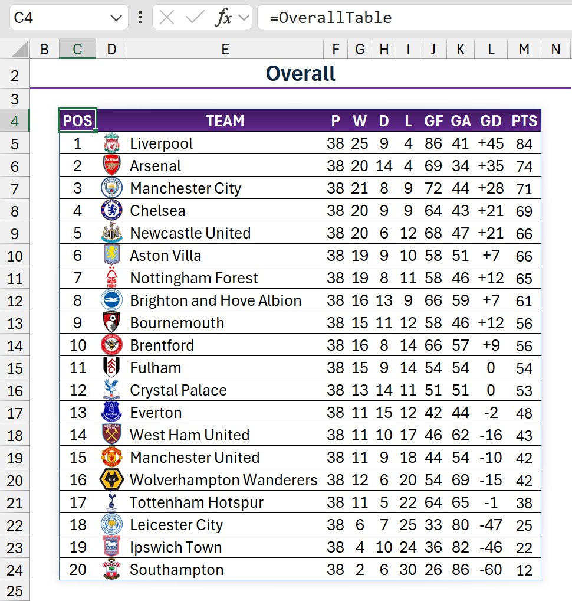Click the formula bar options dots handle

pyautogui.click(x=140, y=18)
